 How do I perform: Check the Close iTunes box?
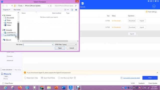point(3,83)
